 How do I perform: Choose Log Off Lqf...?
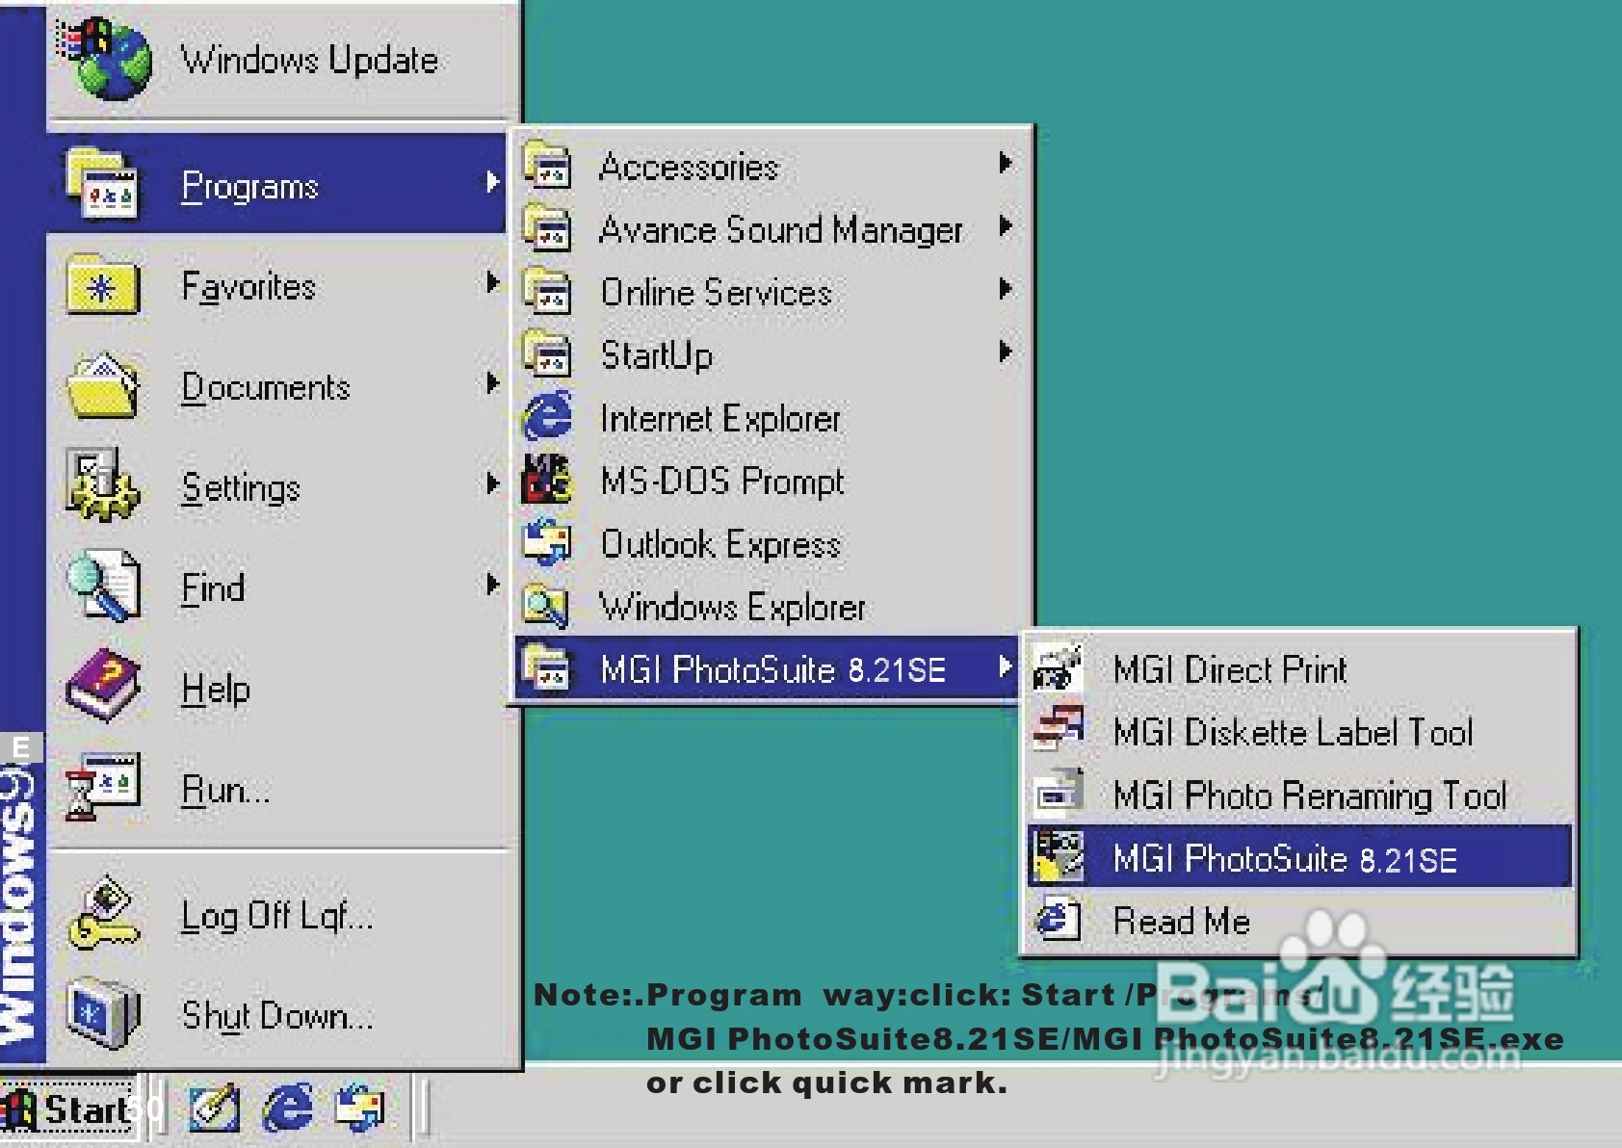click(x=277, y=914)
